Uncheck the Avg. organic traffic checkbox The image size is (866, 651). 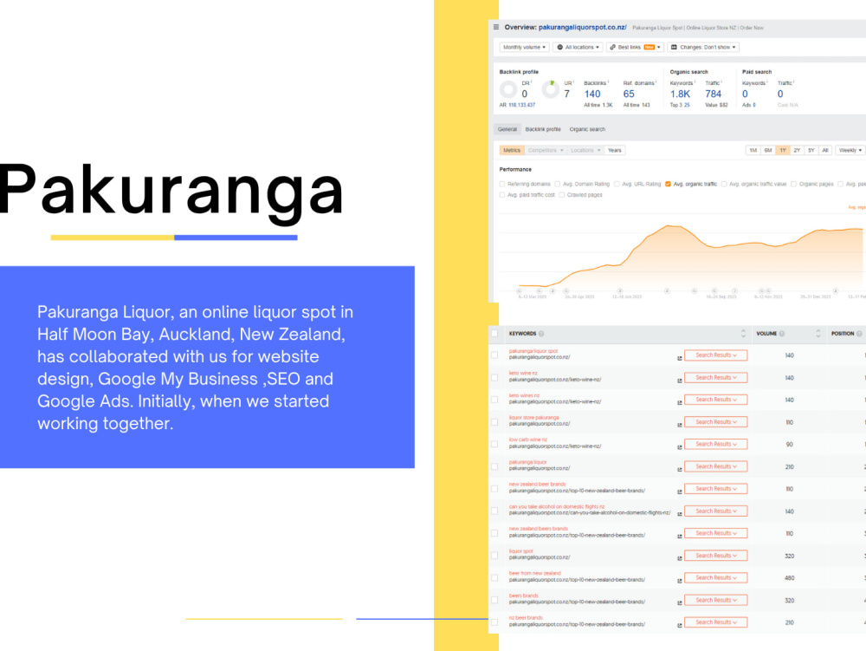tap(668, 184)
